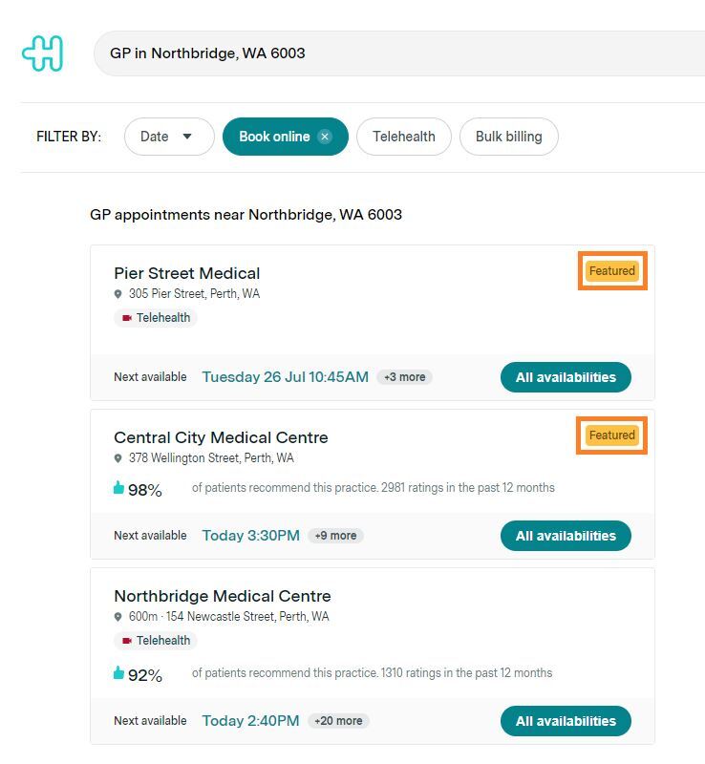Click the HotDoc logo icon
The height and width of the screenshot is (764, 705).
(x=43, y=53)
